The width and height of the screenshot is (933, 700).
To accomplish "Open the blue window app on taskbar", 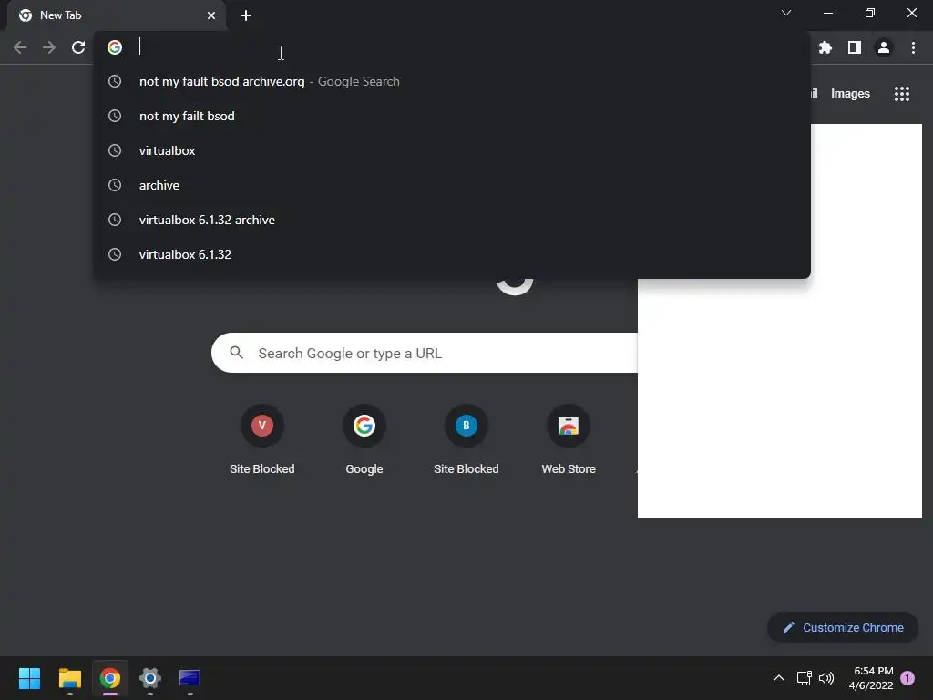I will tap(190, 678).
